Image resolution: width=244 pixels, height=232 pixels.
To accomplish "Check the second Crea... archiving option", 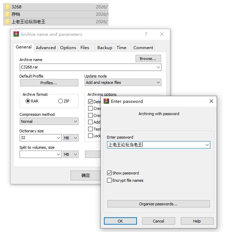I will [x=91, y=115].
